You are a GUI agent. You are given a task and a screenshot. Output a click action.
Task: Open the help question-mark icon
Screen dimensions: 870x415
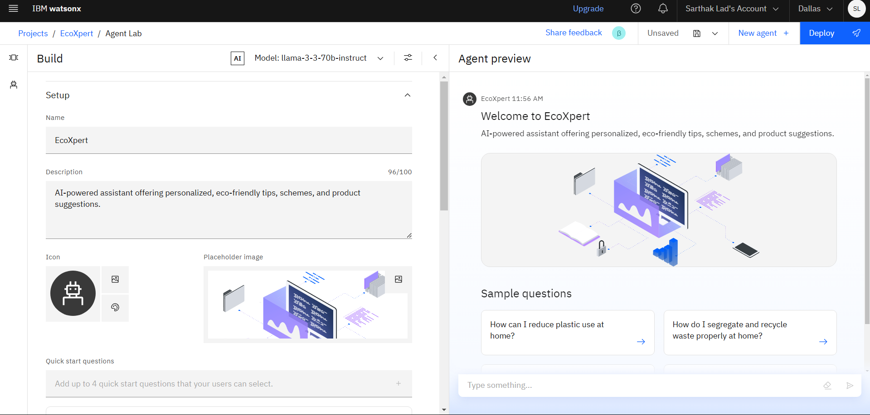point(636,9)
